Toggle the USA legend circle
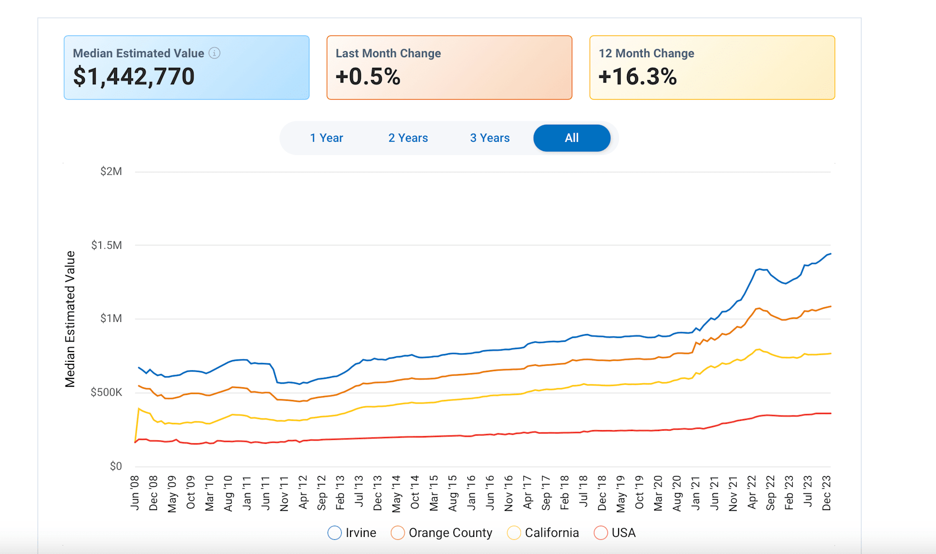 (x=601, y=533)
